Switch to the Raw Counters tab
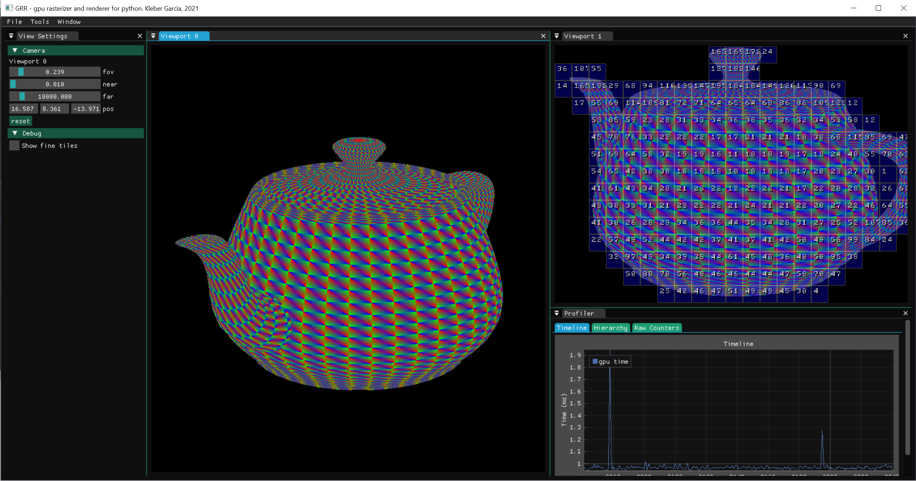This screenshot has width=916, height=481. pyautogui.click(x=657, y=328)
